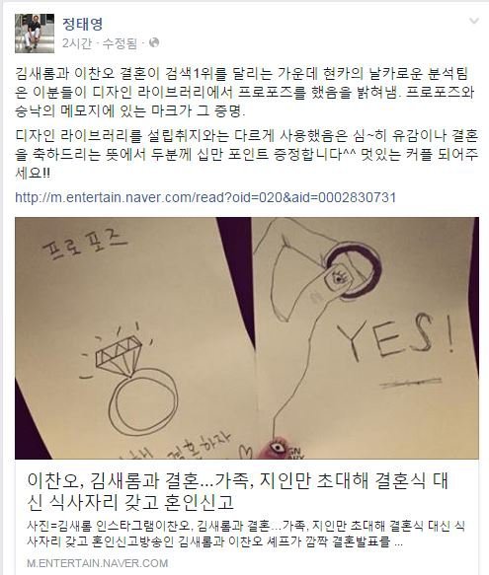The width and height of the screenshot is (489, 575).
Task: Open 정태영's profile picture thumbnail
Action: 35,34
